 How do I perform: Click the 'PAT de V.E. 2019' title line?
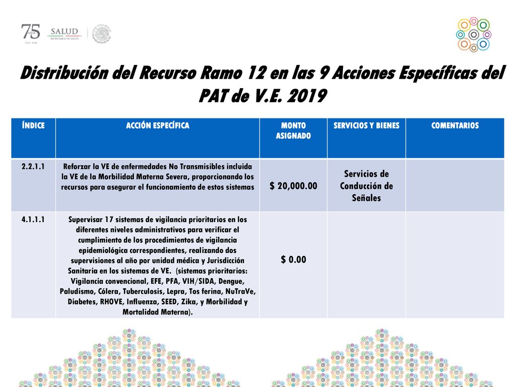coord(263,96)
